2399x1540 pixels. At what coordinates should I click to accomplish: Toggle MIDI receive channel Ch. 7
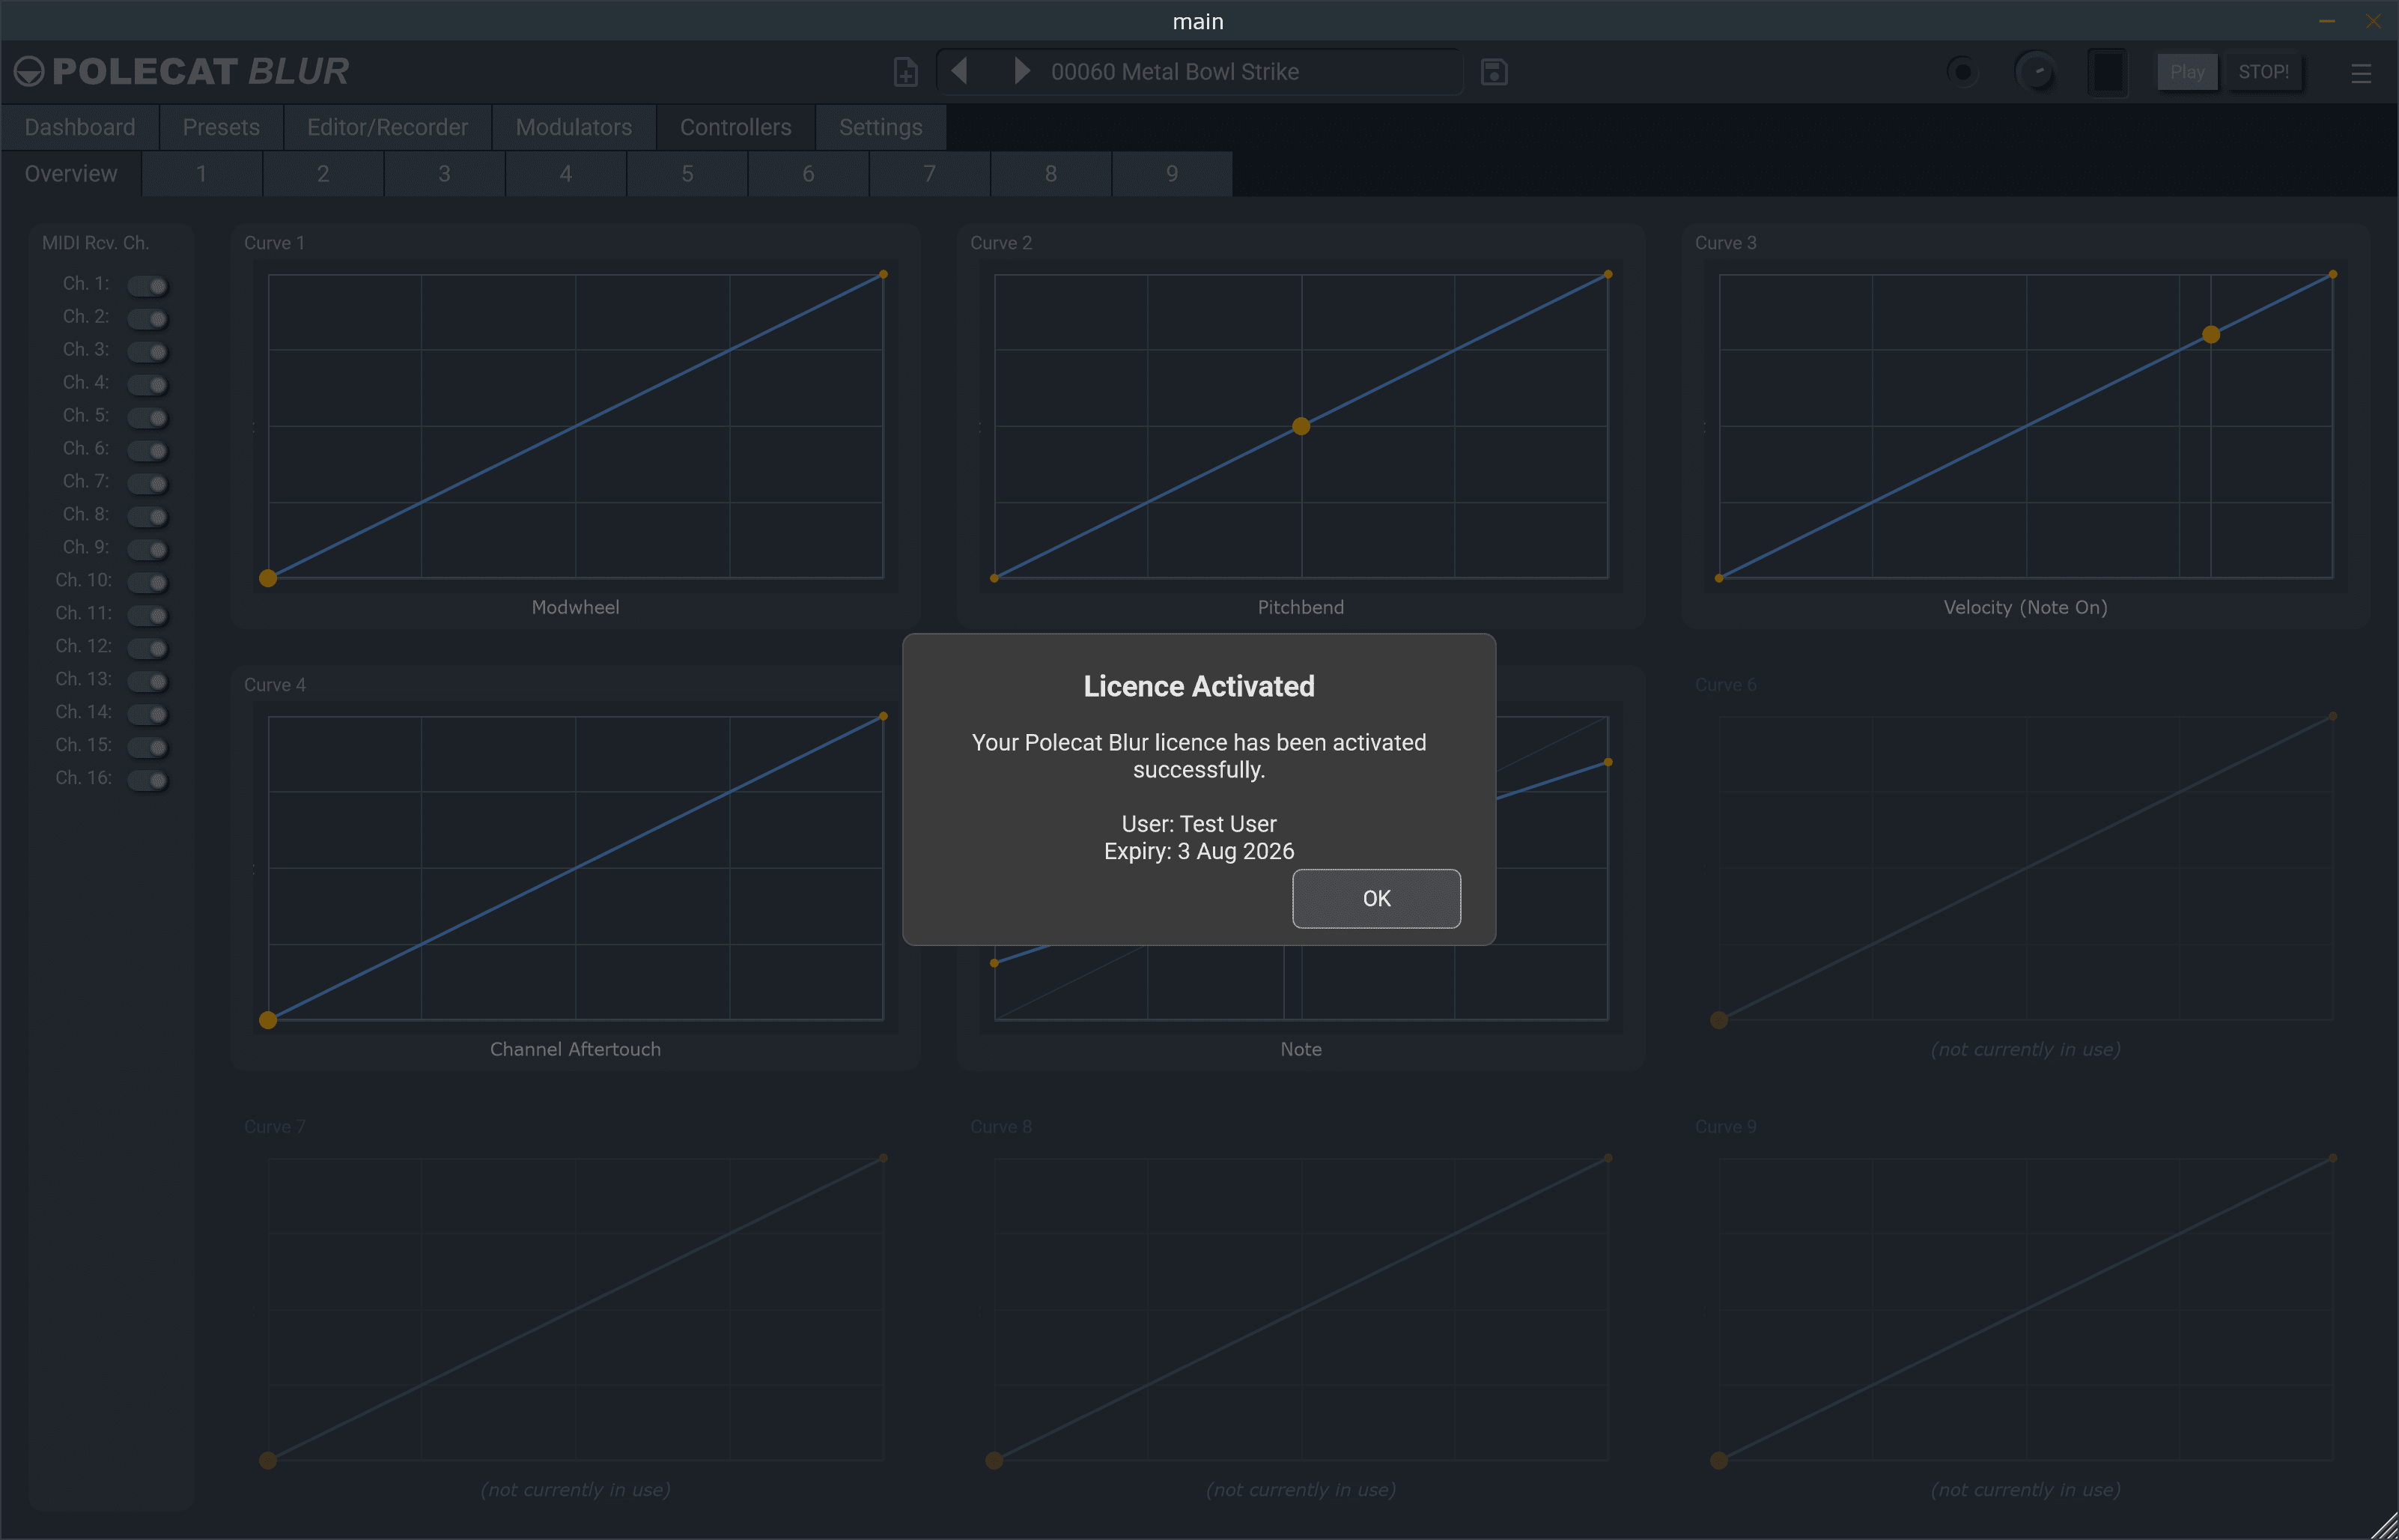pos(147,484)
